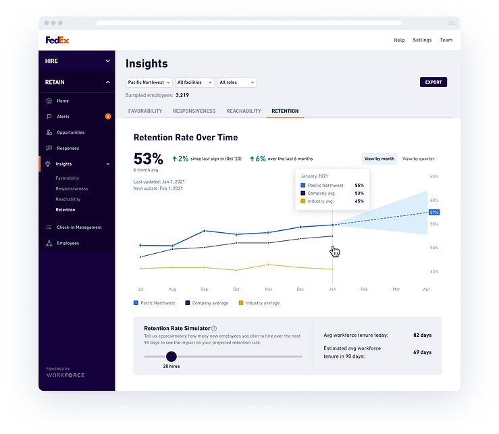Click the hires slider track's right end
This screenshot has height=434, width=499.
click(x=300, y=356)
